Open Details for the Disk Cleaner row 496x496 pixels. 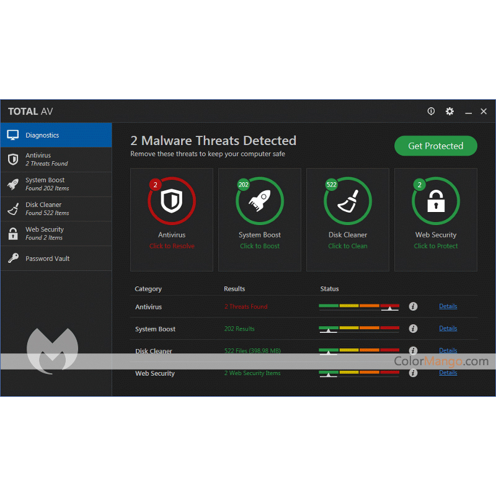(448, 350)
